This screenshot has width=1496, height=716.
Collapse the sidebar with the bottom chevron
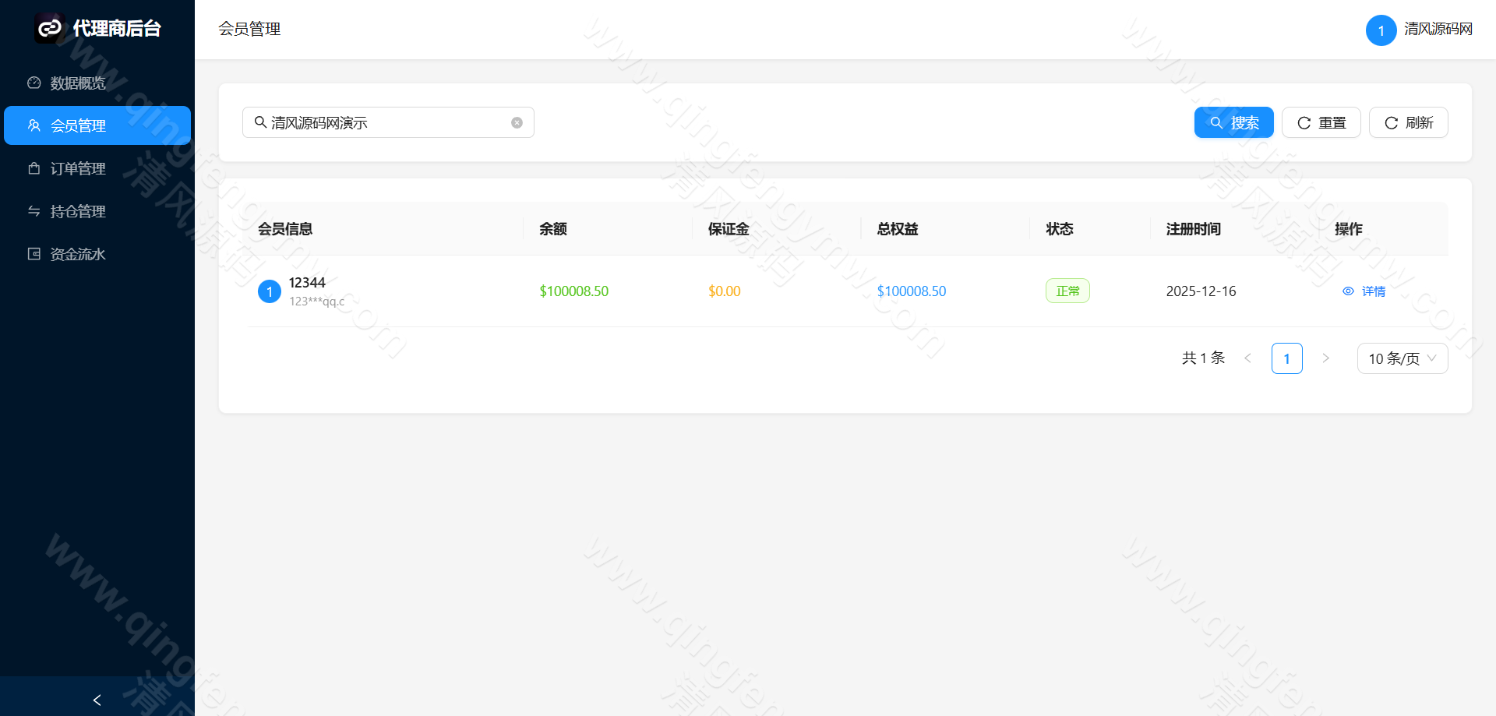(97, 700)
